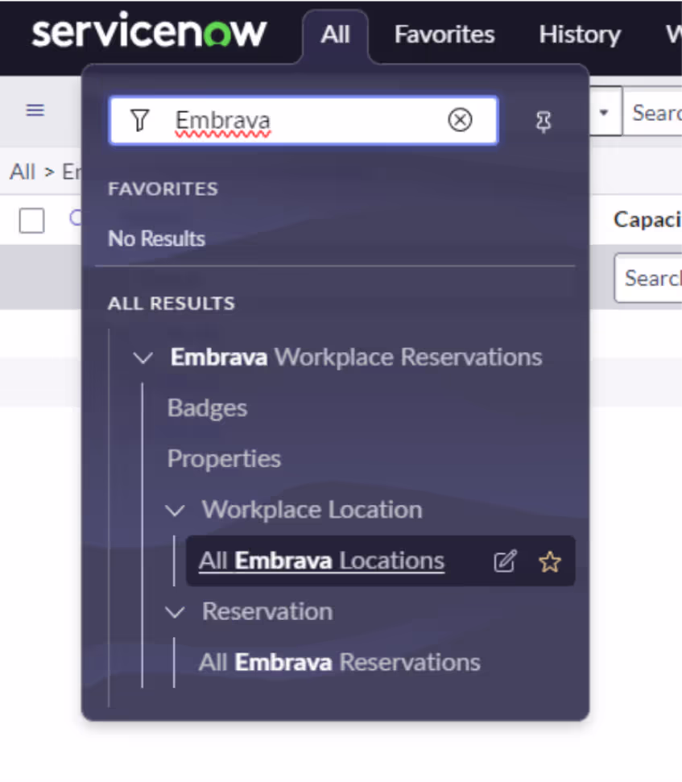Open All Embrava Reservations module

point(340,663)
